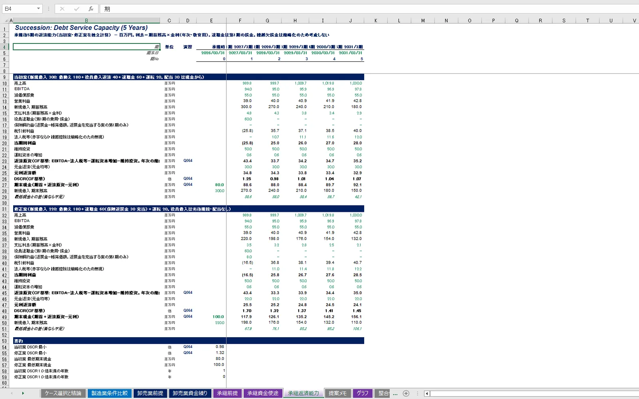
Task: Click date cell 2026/03/31
Action: coord(213,53)
